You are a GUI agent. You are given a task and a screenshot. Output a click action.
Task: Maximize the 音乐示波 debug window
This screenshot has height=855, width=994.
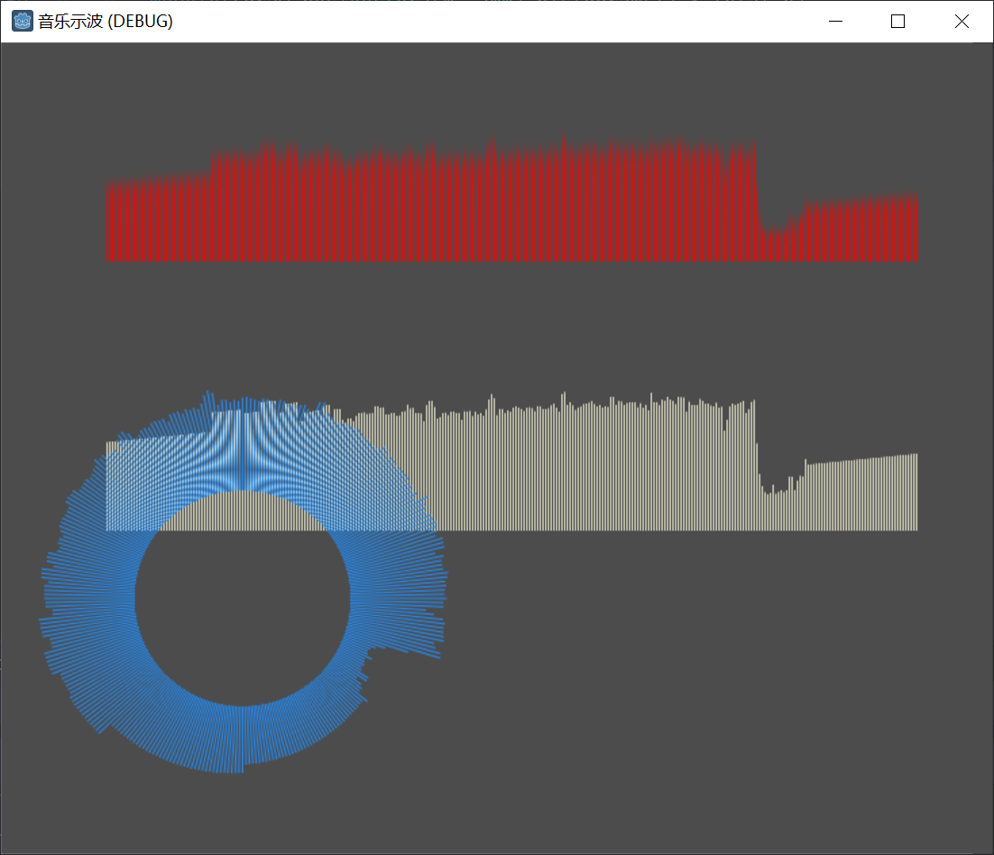click(897, 22)
